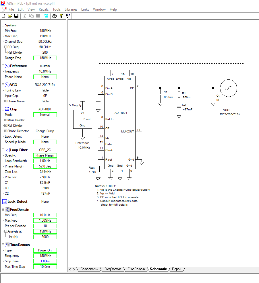Screen dimensions: 259x283
Task: Collapse the Reference section
Action: coord(3,66)
